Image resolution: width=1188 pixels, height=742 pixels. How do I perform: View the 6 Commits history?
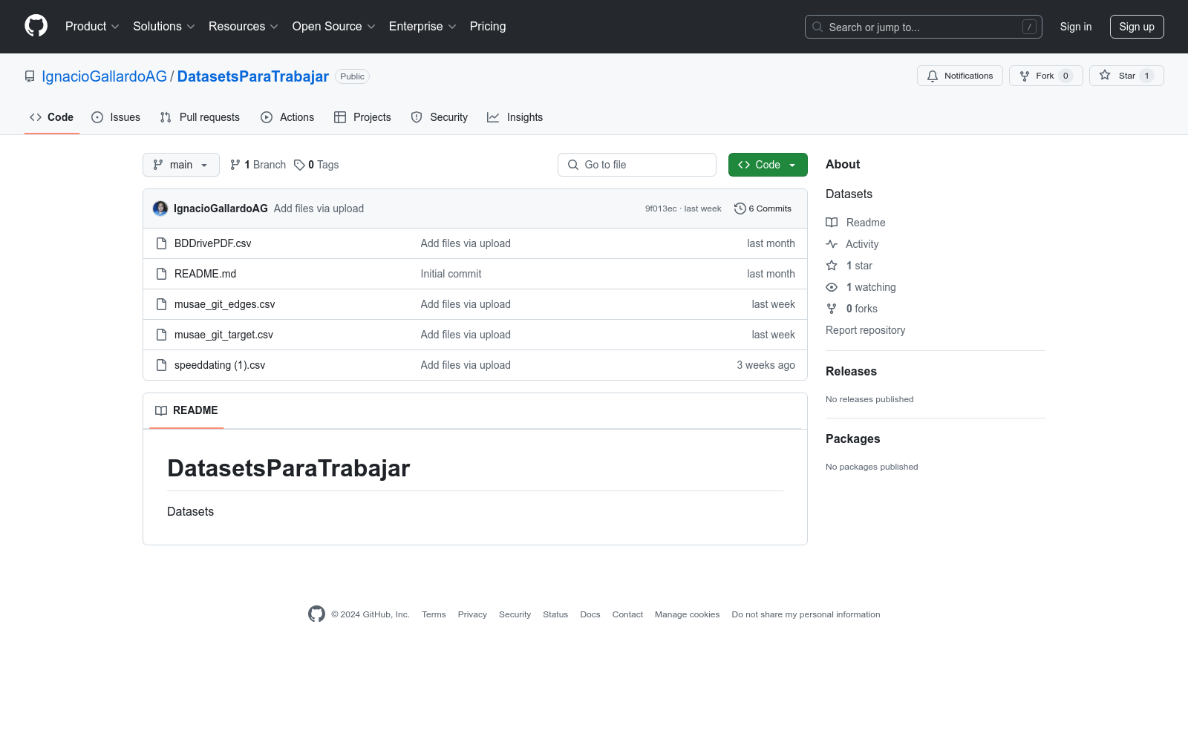pyautogui.click(x=763, y=209)
